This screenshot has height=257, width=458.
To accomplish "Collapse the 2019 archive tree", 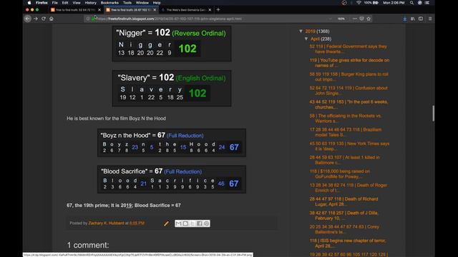I will coord(301,31).
